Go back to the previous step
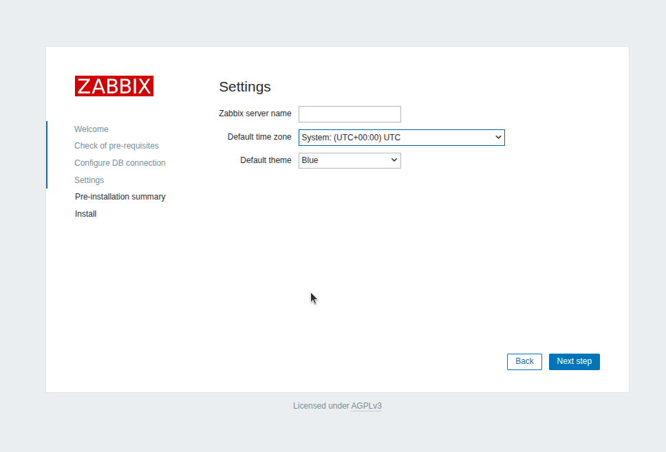 [524, 361]
